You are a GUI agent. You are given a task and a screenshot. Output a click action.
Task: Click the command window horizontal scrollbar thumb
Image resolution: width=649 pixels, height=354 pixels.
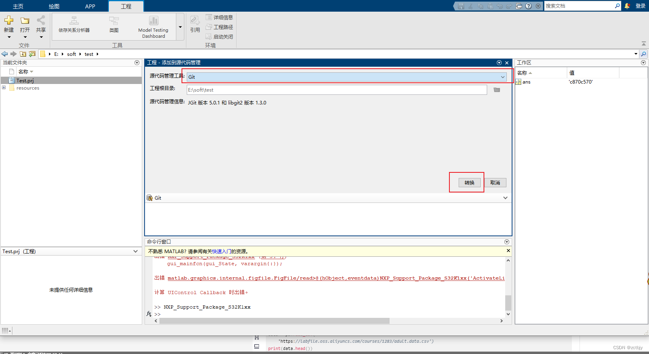coord(274,321)
